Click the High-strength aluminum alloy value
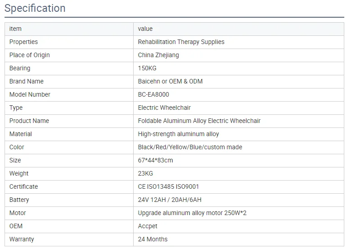 click(x=178, y=134)
